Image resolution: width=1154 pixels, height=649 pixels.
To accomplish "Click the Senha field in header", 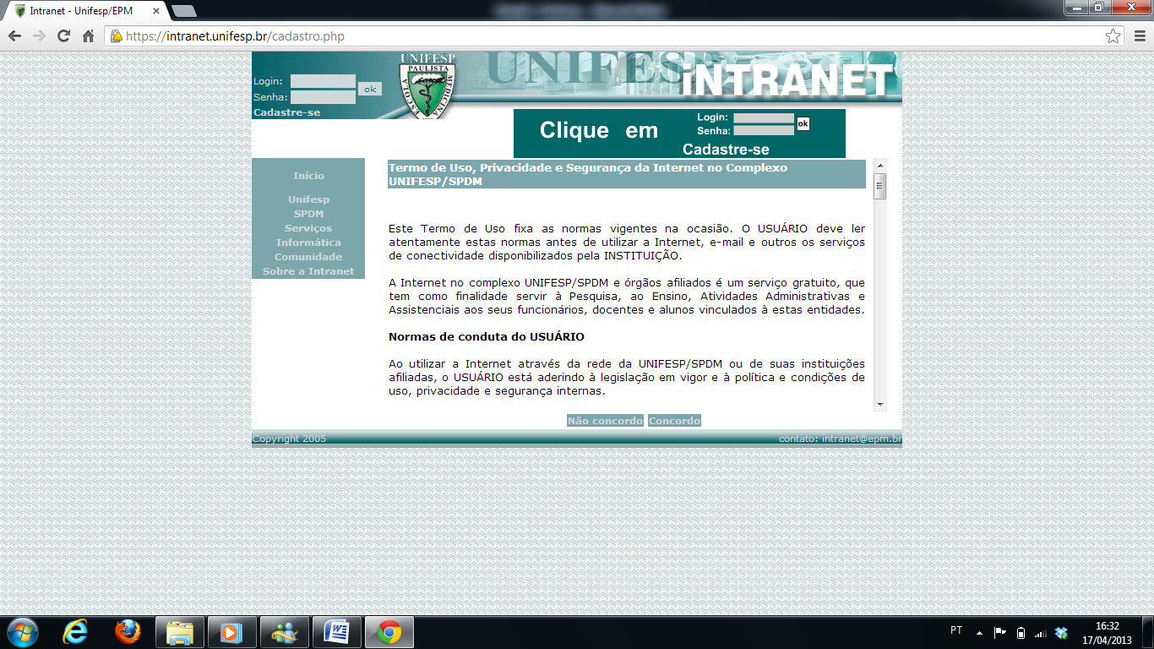I will [323, 97].
